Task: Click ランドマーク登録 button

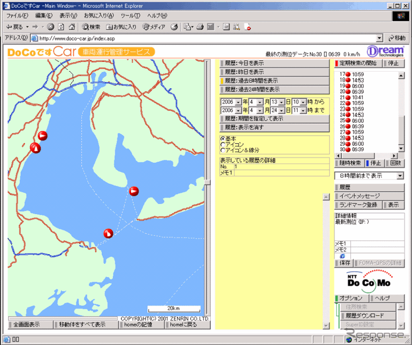Action: pos(358,205)
